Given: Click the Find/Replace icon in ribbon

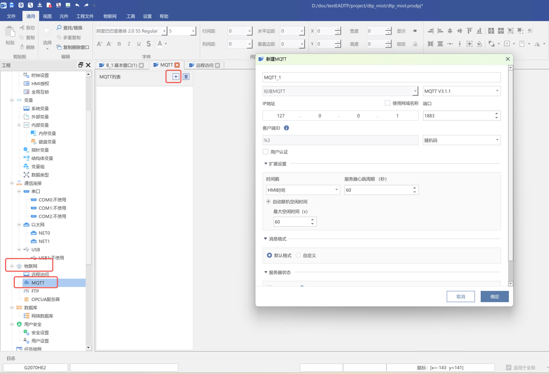Looking at the screenshot, I should 59,28.
